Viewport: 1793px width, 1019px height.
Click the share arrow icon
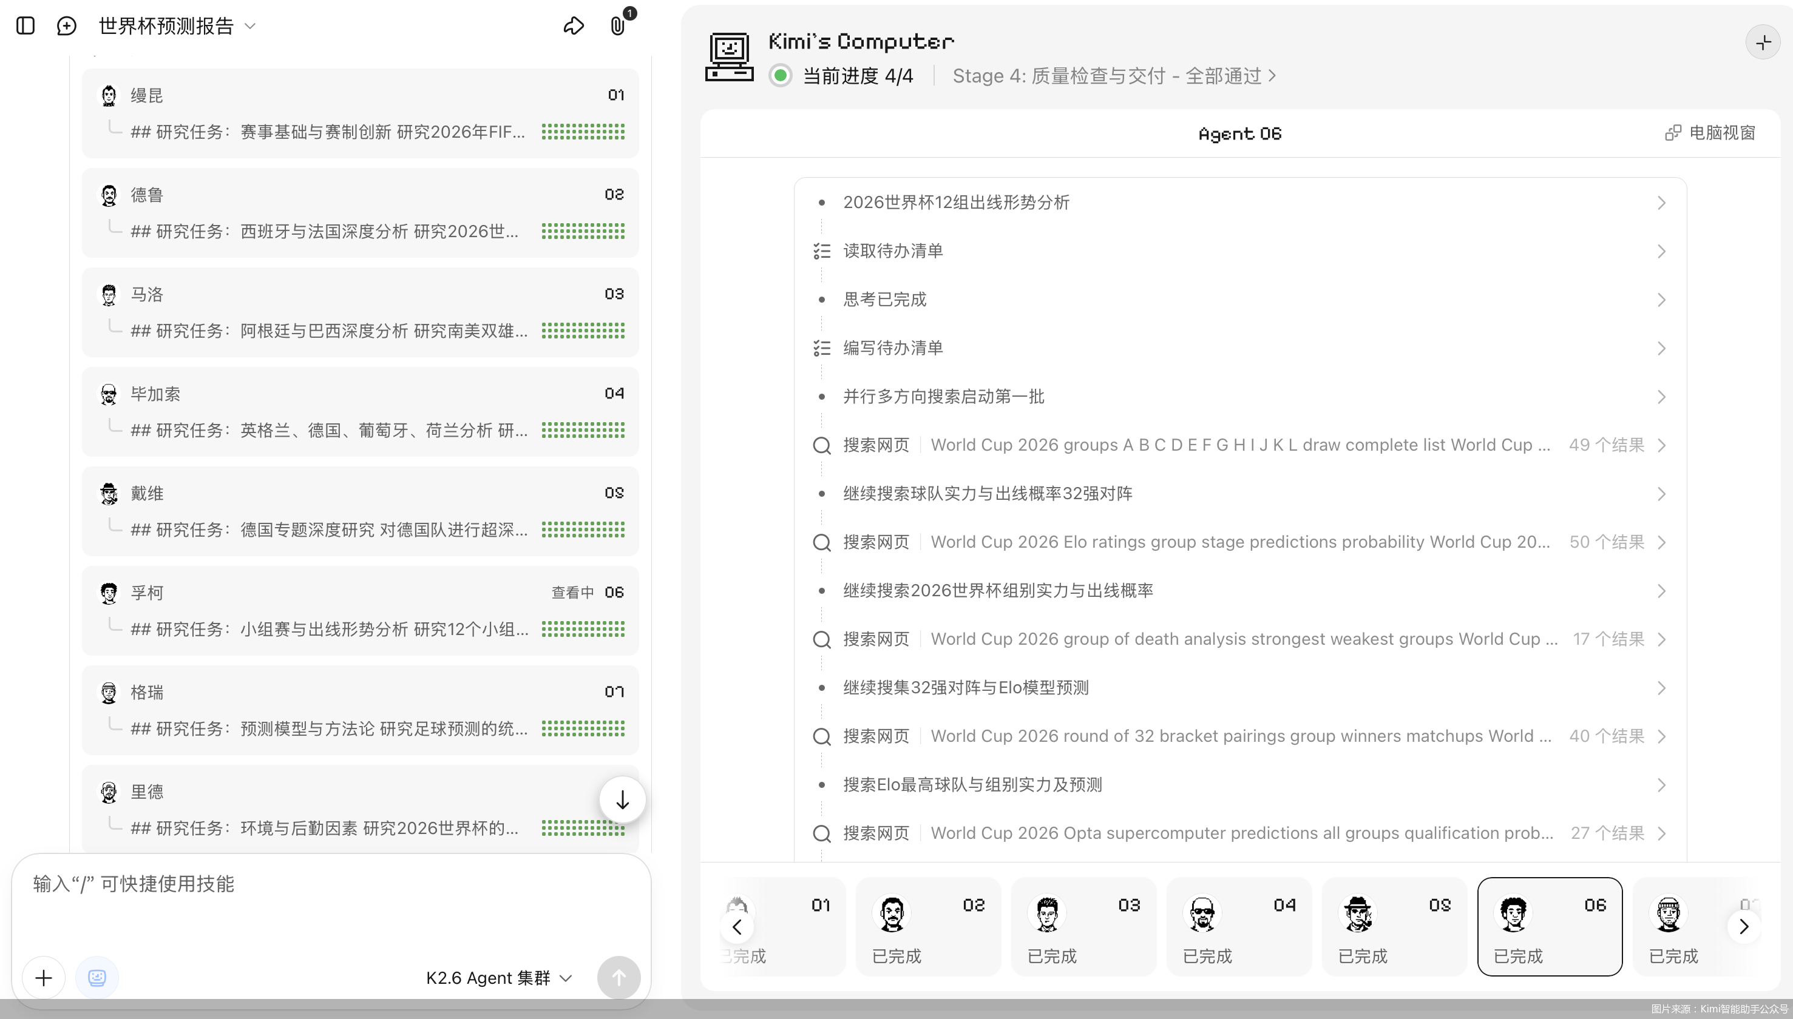coord(574,26)
